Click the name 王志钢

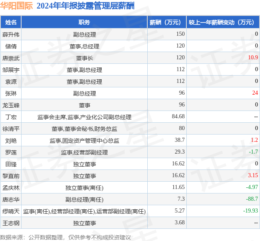11,223
